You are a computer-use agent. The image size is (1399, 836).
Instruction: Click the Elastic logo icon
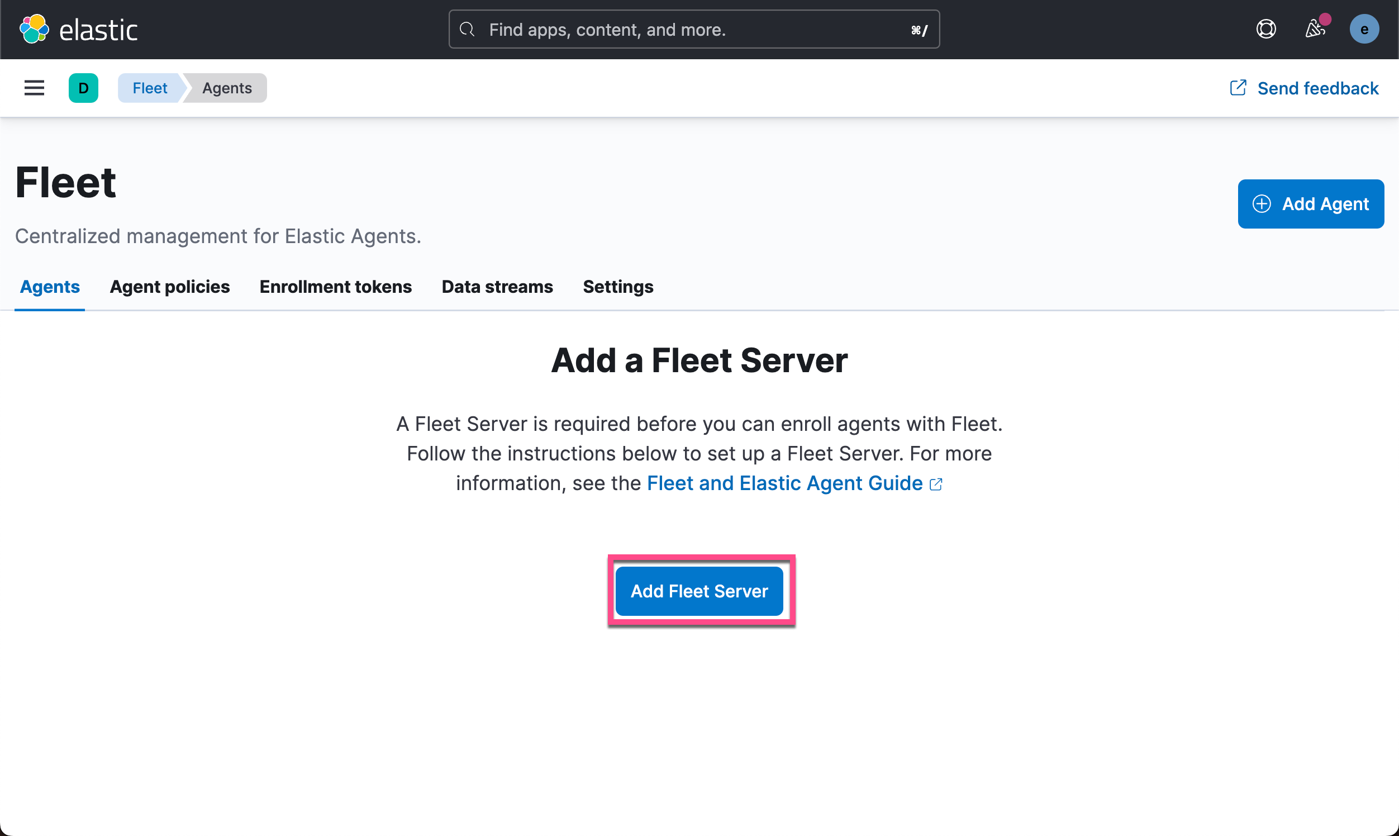pos(34,29)
